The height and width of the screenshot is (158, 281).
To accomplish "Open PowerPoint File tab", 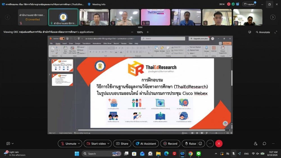I will (51, 43).
